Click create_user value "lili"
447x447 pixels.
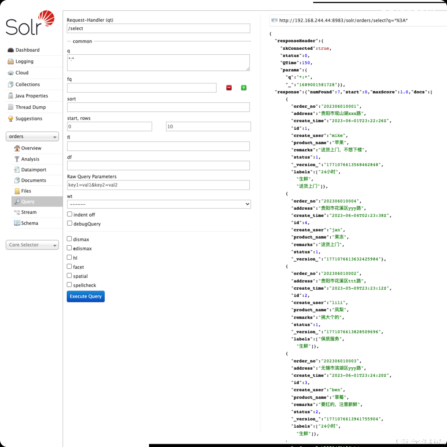click(337, 303)
